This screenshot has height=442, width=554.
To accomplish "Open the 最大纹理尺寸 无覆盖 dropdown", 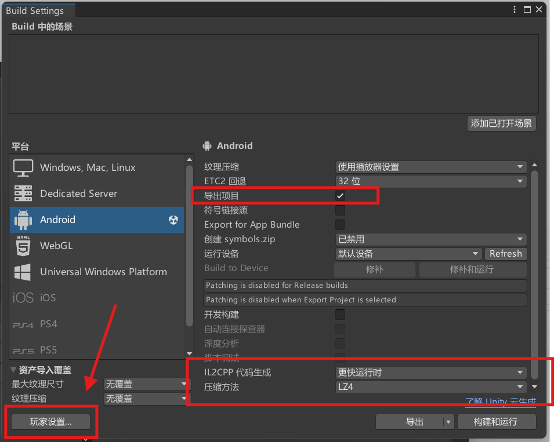I will point(146,384).
